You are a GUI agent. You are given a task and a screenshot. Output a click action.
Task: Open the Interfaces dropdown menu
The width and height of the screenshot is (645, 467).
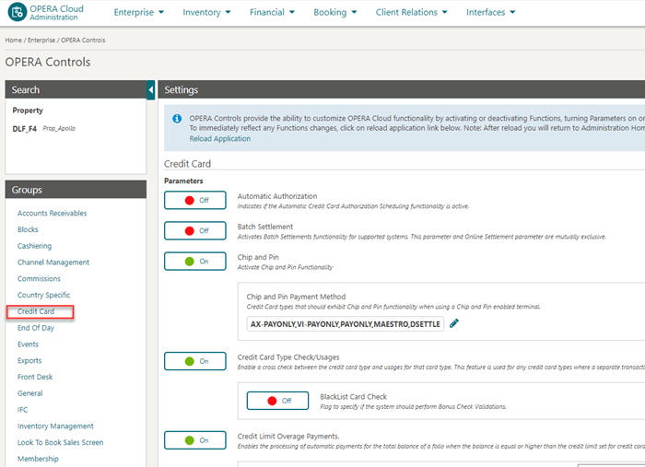click(490, 12)
